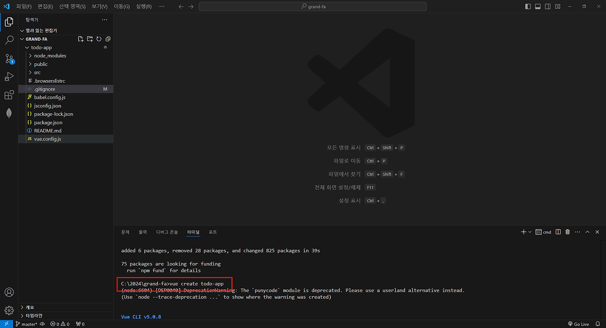The width and height of the screenshot is (606, 328).
Task: Open the 선택 영역(S) menu
Action: tap(72, 7)
